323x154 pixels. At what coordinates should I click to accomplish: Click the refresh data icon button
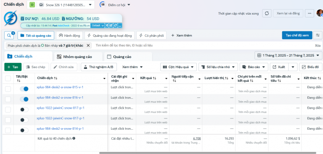[x=267, y=13]
